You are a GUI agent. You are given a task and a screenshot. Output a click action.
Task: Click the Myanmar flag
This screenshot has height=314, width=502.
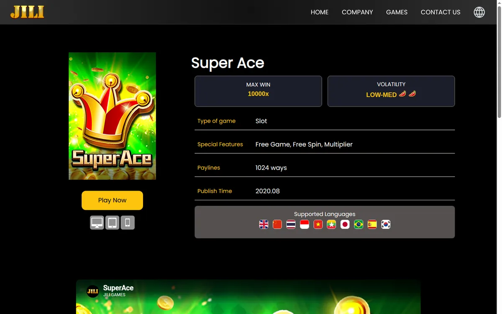[331, 225]
